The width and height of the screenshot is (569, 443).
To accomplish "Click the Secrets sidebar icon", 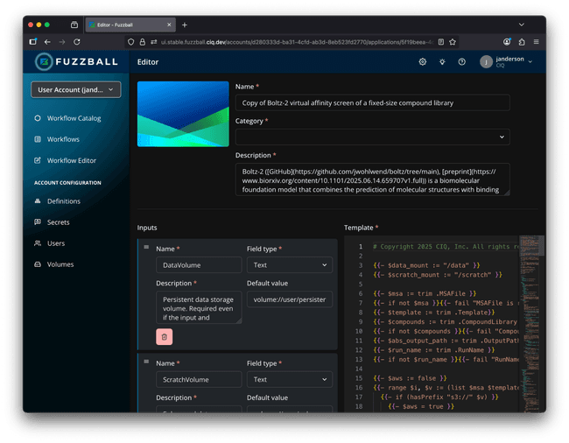I will [x=38, y=222].
